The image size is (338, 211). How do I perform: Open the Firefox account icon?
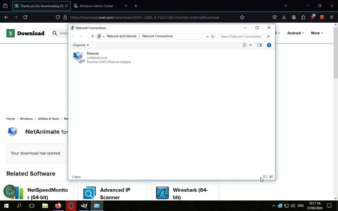[x=294, y=17]
